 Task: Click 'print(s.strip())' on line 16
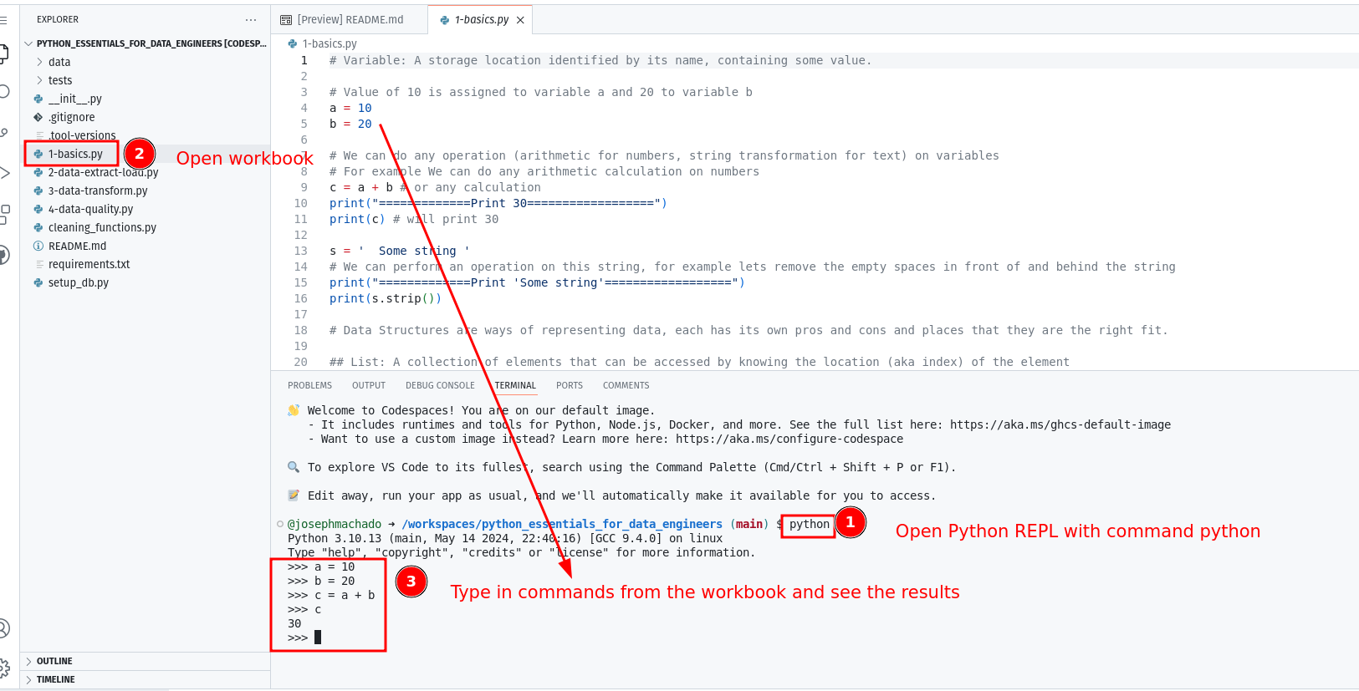(x=386, y=298)
